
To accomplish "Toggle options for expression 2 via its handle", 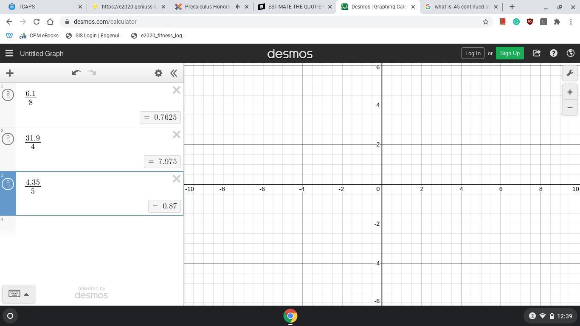I will (8, 139).
